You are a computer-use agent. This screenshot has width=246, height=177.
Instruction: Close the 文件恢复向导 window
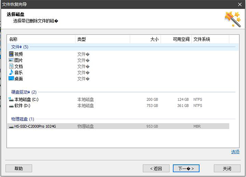click(240, 4)
